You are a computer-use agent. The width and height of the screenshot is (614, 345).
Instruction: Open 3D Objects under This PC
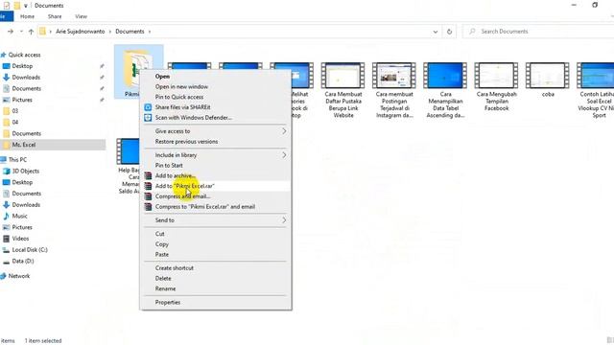tap(26, 171)
